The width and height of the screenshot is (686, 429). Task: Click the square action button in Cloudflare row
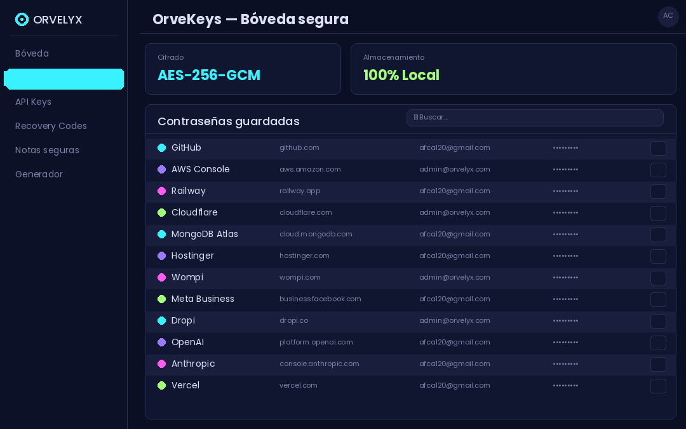coord(658,213)
